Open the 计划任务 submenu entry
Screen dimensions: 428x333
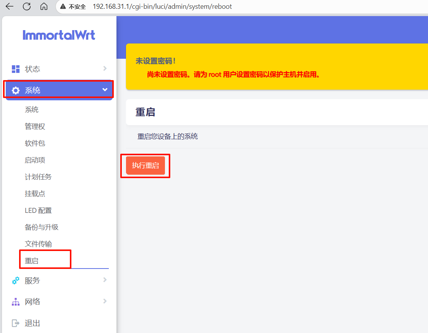(38, 177)
